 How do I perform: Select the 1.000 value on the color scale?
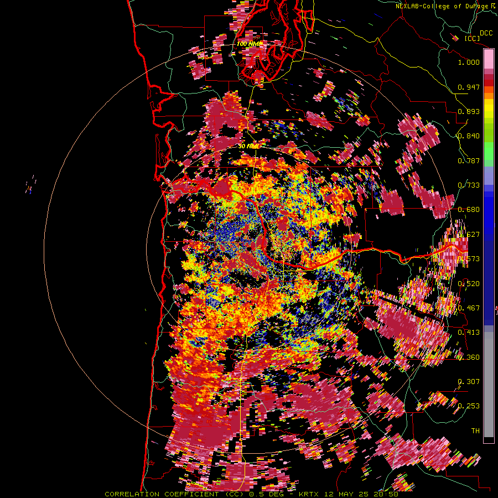pyautogui.click(x=469, y=62)
